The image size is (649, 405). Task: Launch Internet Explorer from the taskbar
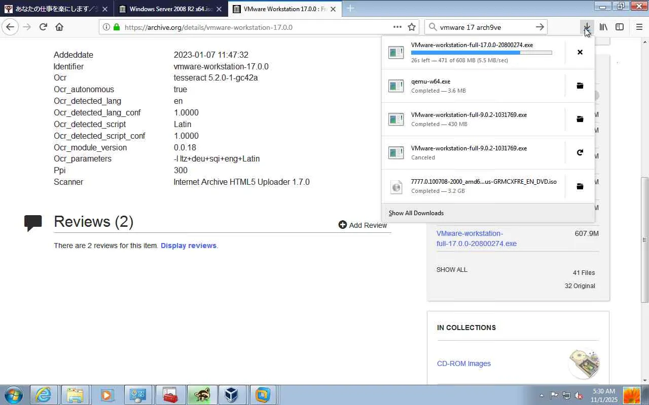44,395
